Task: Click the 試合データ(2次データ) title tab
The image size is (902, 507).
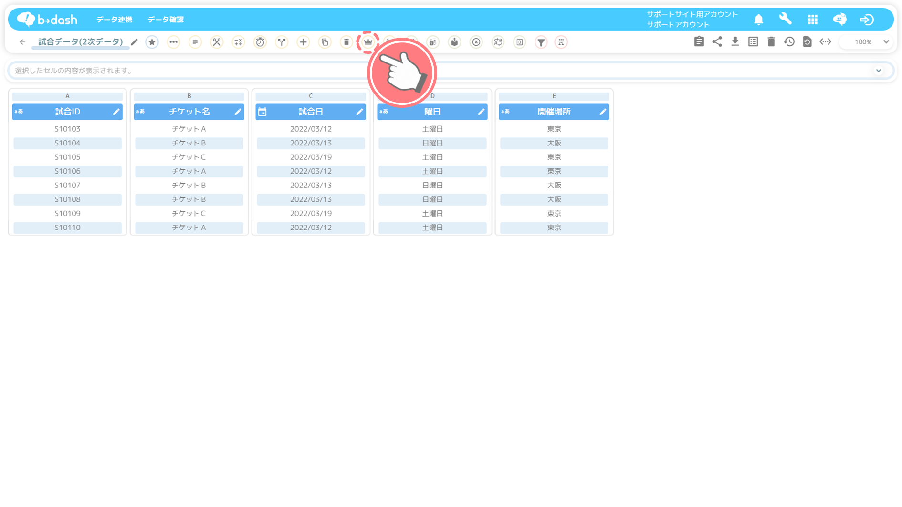Action: tap(81, 42)
